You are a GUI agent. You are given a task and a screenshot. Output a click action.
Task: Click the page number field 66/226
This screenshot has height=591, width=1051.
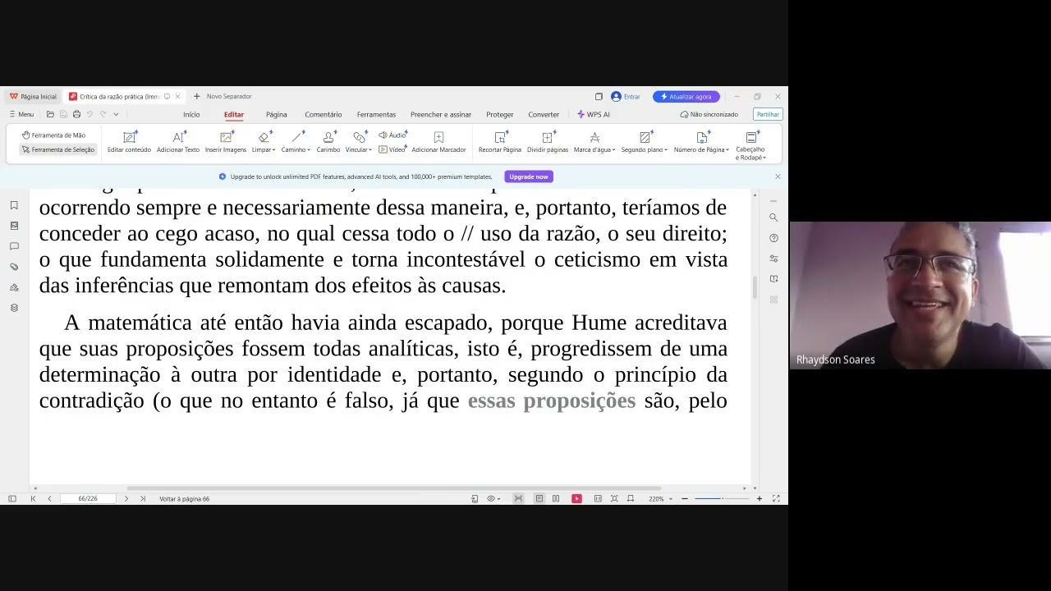[87, 498]
